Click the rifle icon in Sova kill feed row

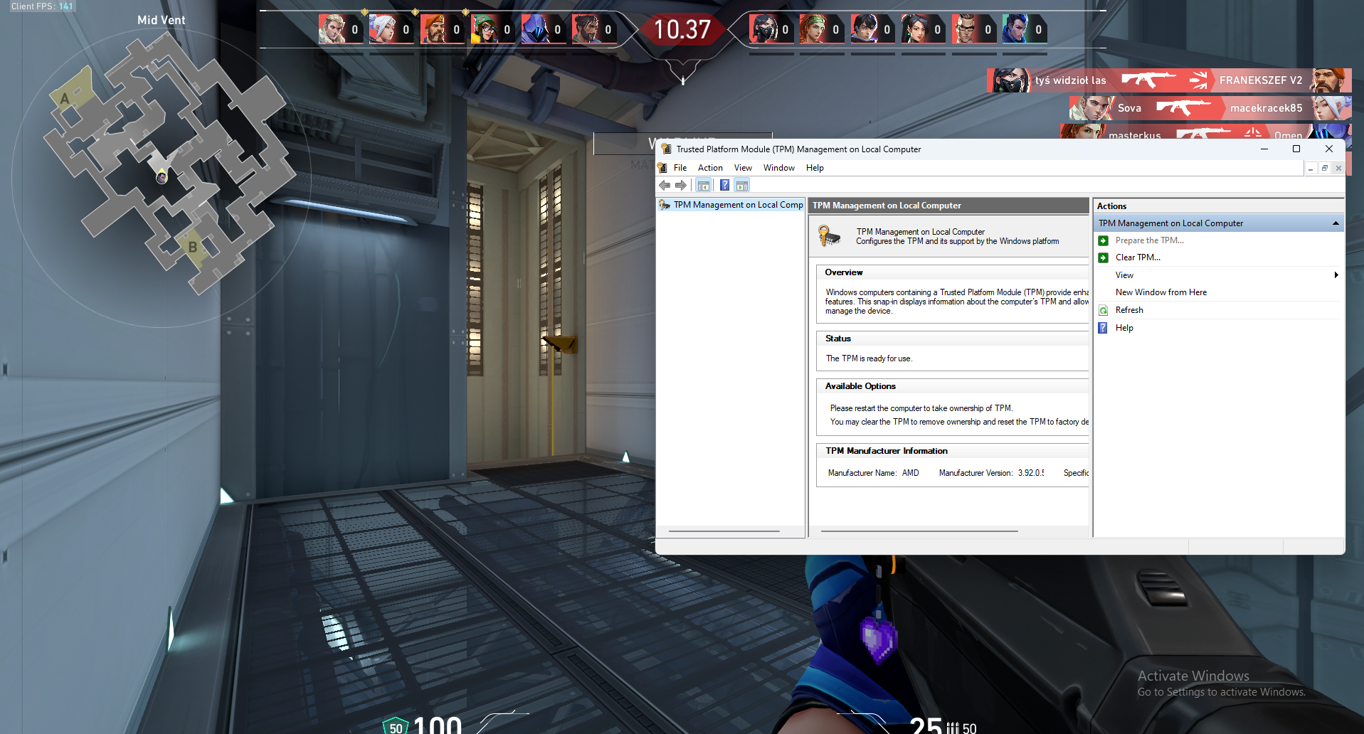[x=1183, y=108]
